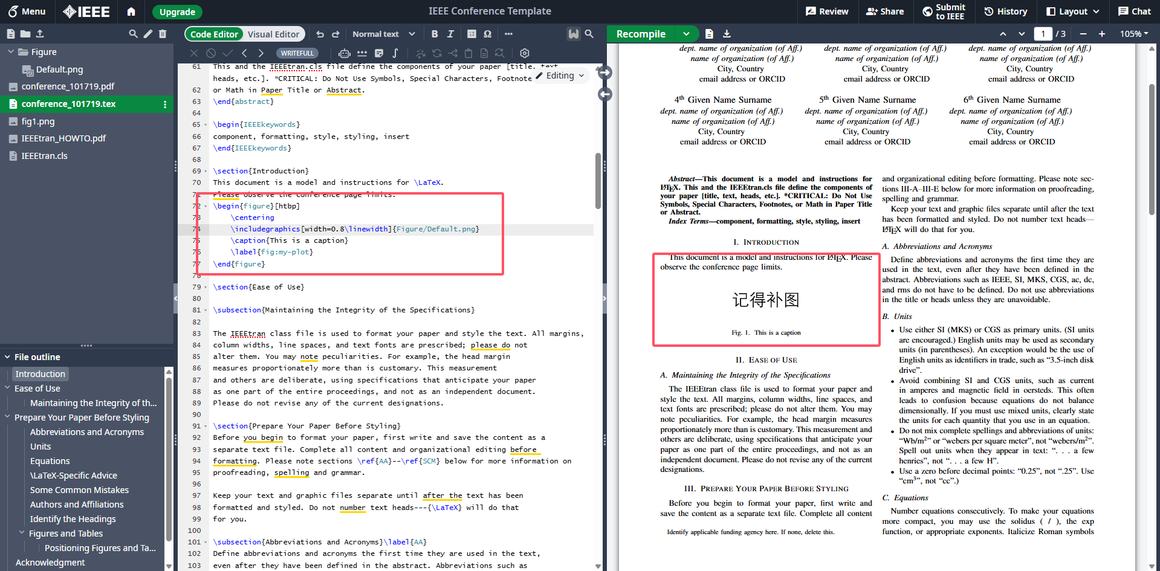
Task: Open Writefull settings gear icon
Action: (x=525, y=53)
